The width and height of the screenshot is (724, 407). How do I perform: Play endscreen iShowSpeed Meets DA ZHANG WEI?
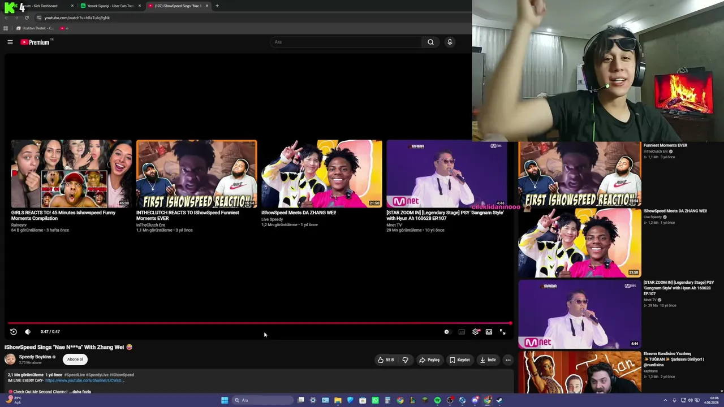tap(322, 174)
